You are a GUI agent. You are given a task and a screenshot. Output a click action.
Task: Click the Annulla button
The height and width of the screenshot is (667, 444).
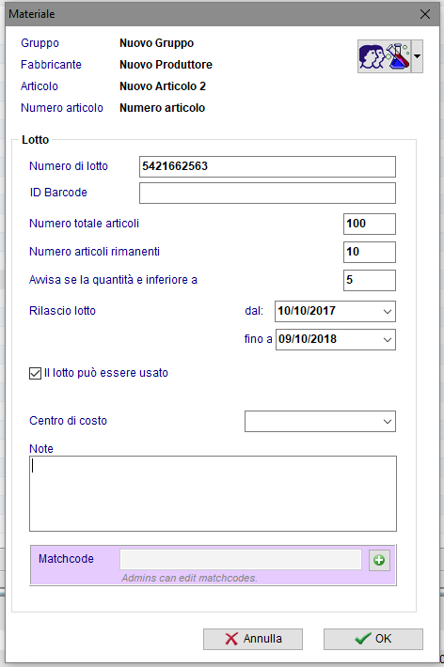pyautogui.click(x=253, y=639)
